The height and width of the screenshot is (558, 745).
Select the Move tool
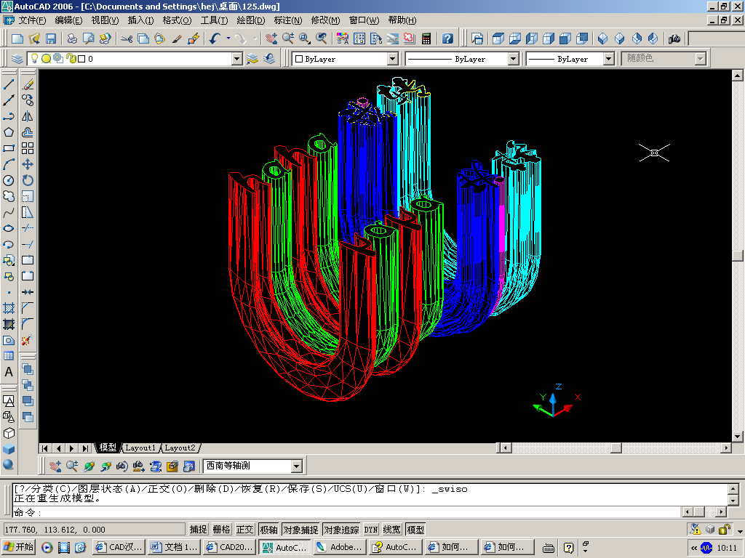tap(28, 165)
